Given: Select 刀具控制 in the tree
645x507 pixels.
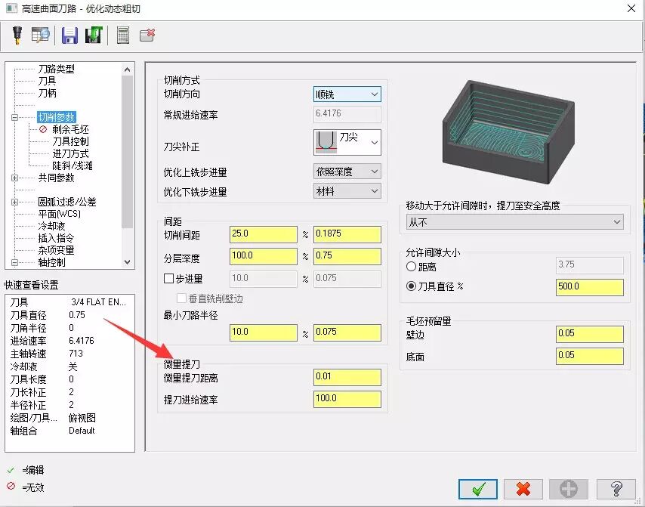Looking at the screenshot, I should click(70, 141).
